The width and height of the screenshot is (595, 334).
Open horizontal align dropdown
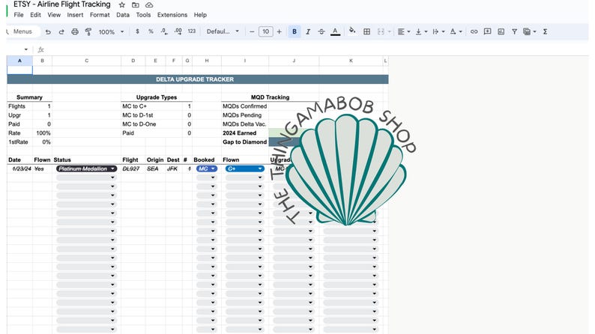pyautogui.click(x=403, y=32)
